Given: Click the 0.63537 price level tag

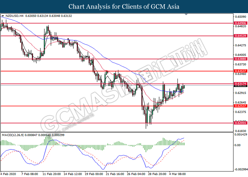Looking at the screenshot, I should (x=241, y=71).
